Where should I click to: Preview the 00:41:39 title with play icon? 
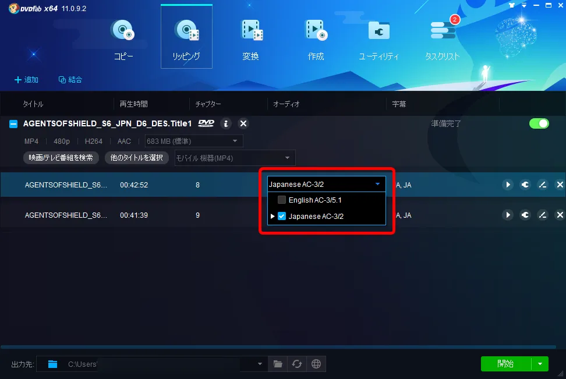pyautogui.click(x=508, y=215)
